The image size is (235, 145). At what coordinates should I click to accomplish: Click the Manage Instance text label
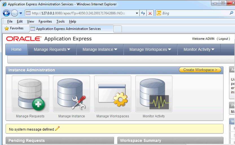click(x=71, y=116)
